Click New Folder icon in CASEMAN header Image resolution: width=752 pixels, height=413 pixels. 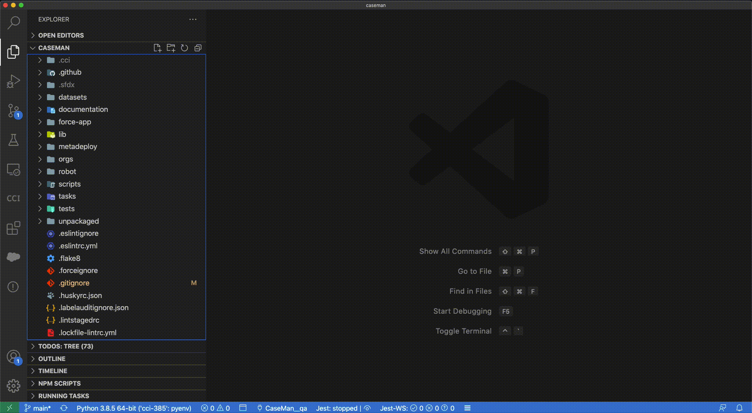[x=171, y=48]
